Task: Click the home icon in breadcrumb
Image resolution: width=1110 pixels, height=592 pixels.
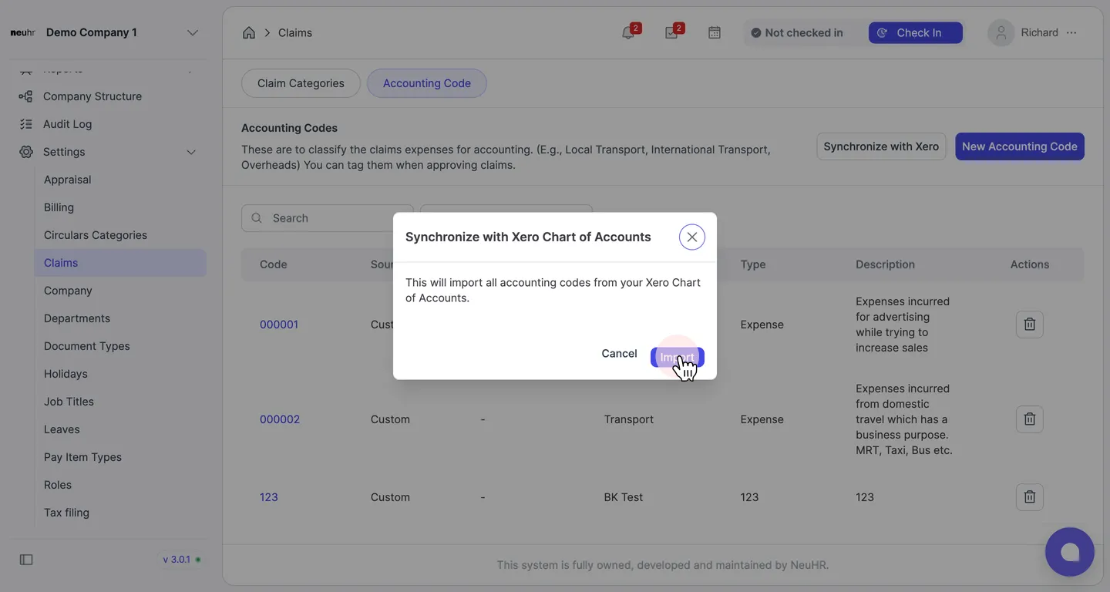Action: (249, 32)
